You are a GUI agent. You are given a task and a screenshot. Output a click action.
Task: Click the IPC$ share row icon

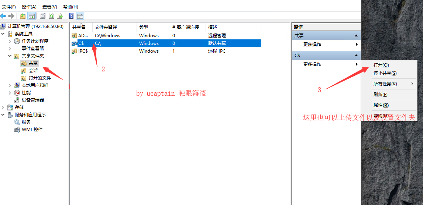click(74, 51)
